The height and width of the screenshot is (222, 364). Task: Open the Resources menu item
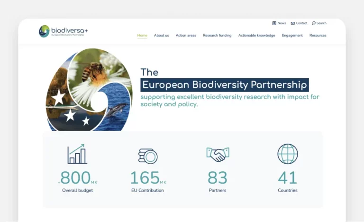point(318,36)
